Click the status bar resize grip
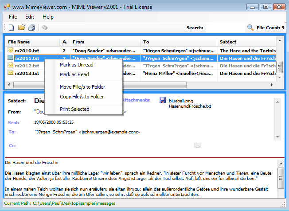This screenshot has width=289, height=211. coord(283,204)
